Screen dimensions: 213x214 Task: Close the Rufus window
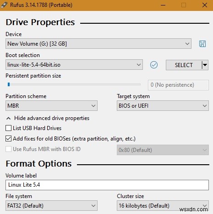click(x=205, y=5)
